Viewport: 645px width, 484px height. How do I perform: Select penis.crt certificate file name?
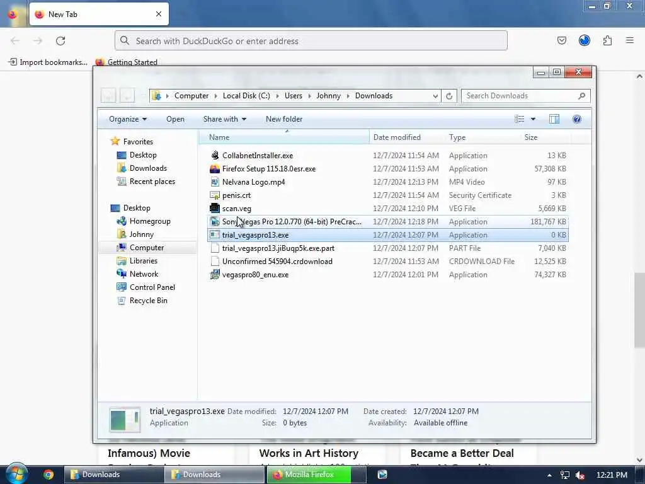[x=237, y=195]
